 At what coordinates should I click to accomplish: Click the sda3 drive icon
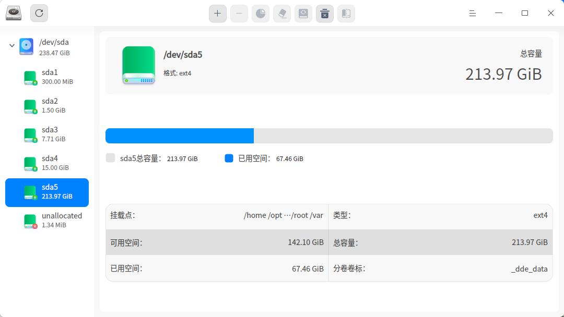[x=30, y=136]
